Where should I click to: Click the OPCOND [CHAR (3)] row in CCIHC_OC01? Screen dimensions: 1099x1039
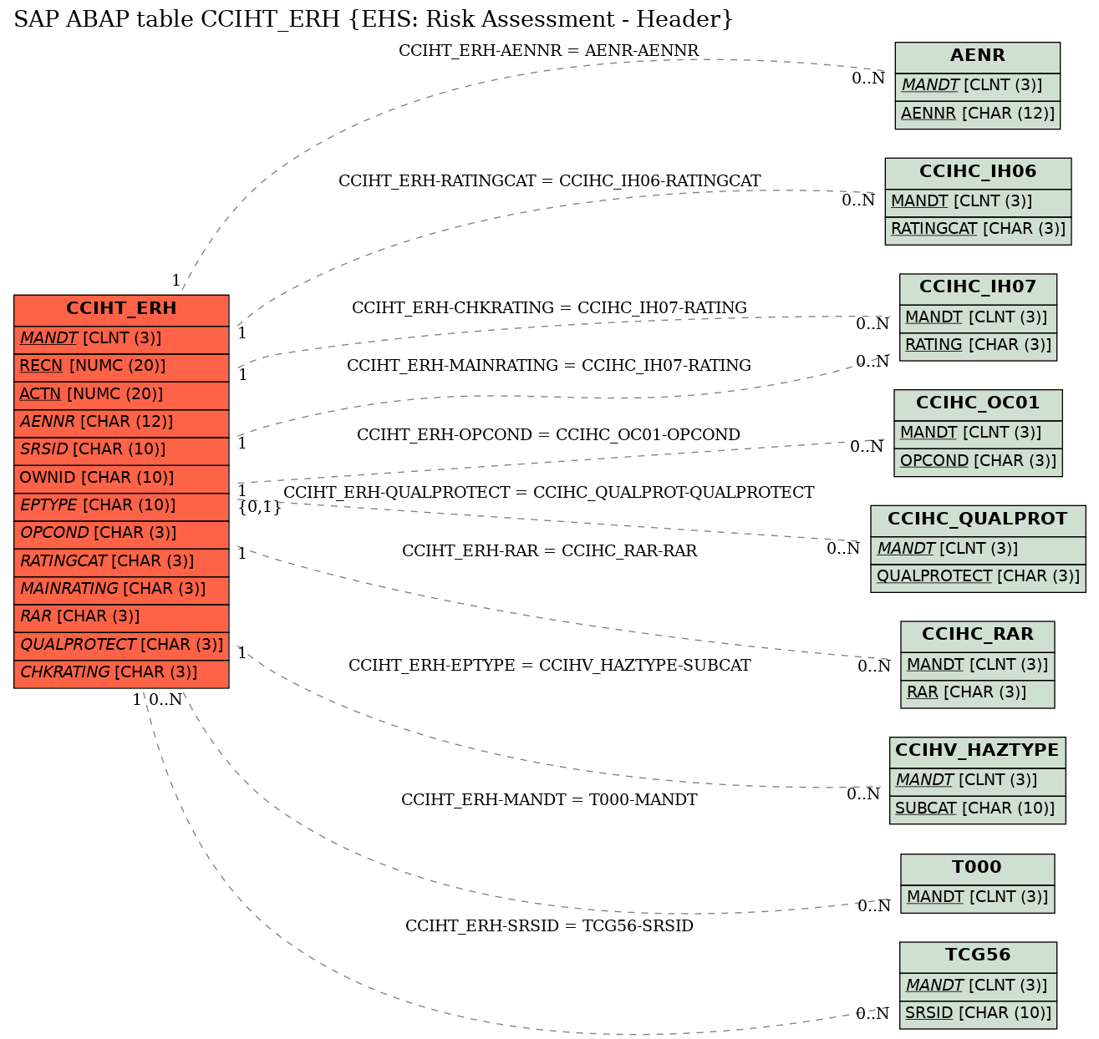point(978,461)
